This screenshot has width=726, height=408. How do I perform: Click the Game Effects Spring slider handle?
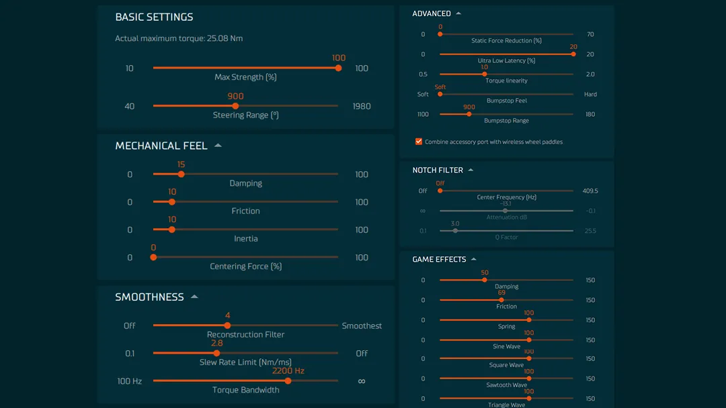pos(529,320)
